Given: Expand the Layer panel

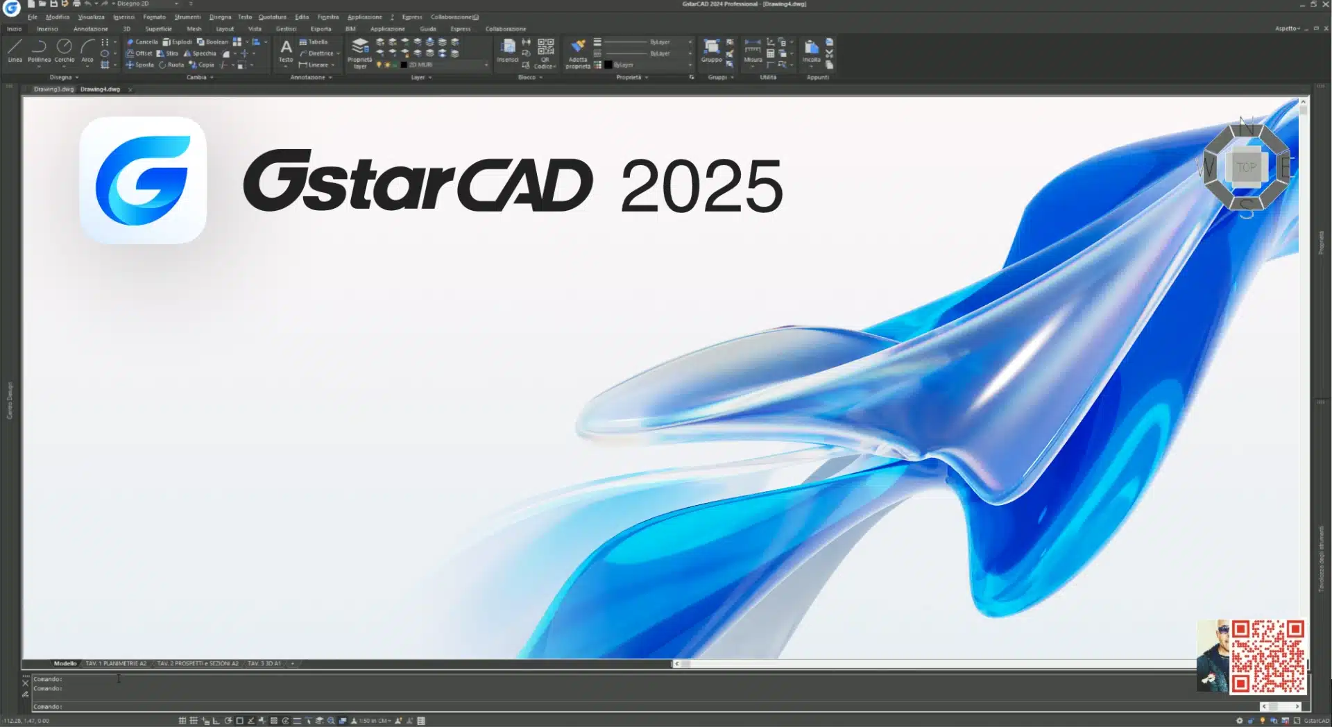Looking at the screenshot, I should point(421,77).
